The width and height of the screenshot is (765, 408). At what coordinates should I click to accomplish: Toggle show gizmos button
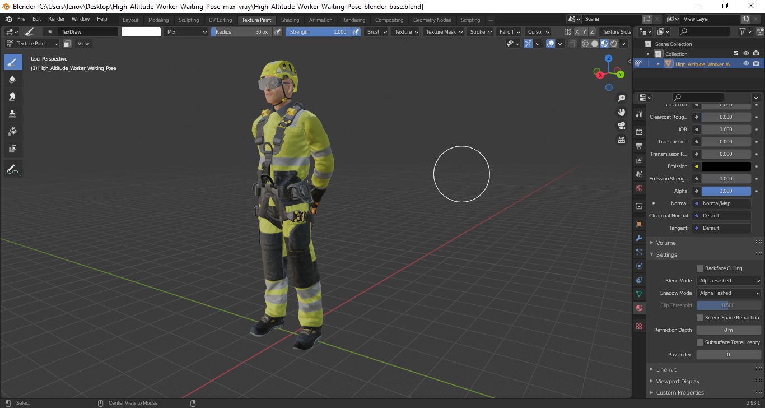click(528, 44)
